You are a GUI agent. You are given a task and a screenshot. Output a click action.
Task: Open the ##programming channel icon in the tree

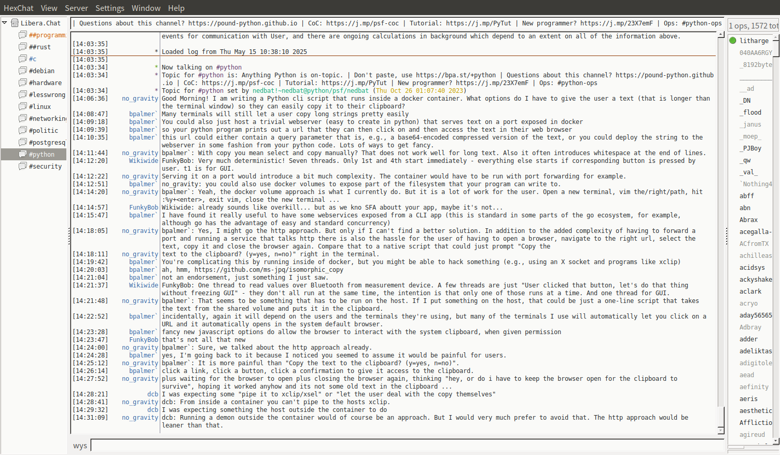click(x=23, y=35)
